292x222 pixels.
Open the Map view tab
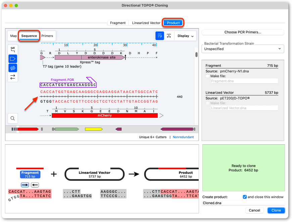[13, 36]
